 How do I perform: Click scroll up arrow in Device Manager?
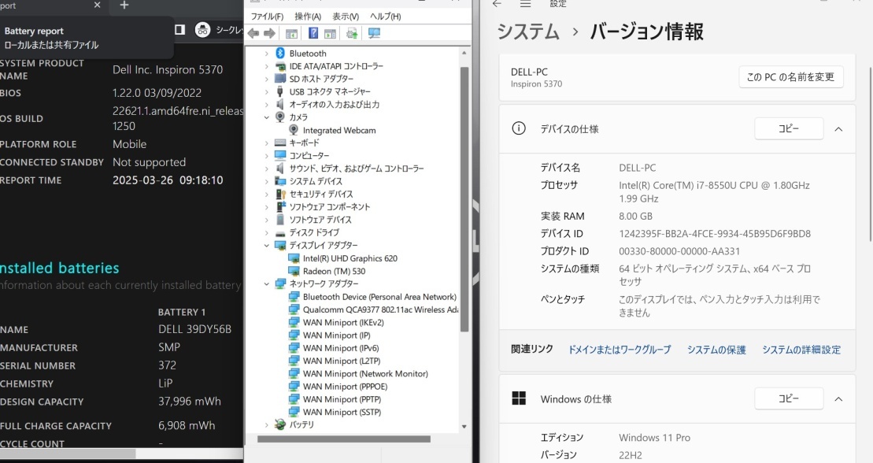(x=464, y=53)
